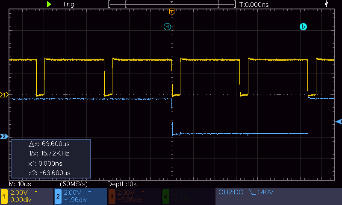This screenshot has height=205, width=342.
Task: Open the Depth:10k memory depth setting
Action: 122,184
